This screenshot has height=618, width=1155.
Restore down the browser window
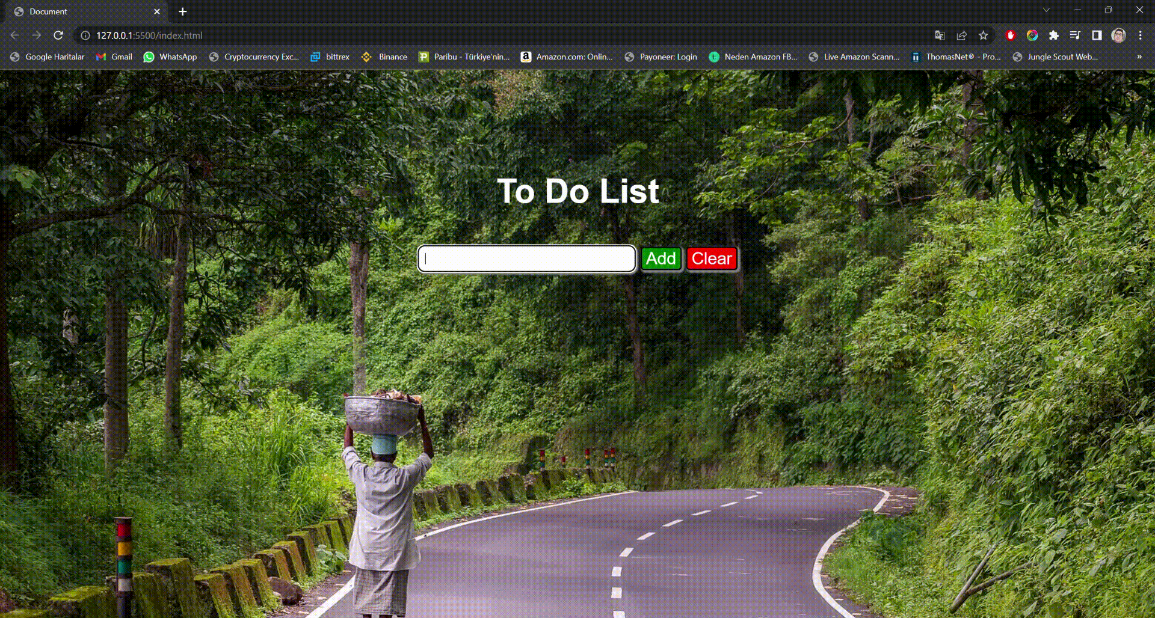point(1108,10)
